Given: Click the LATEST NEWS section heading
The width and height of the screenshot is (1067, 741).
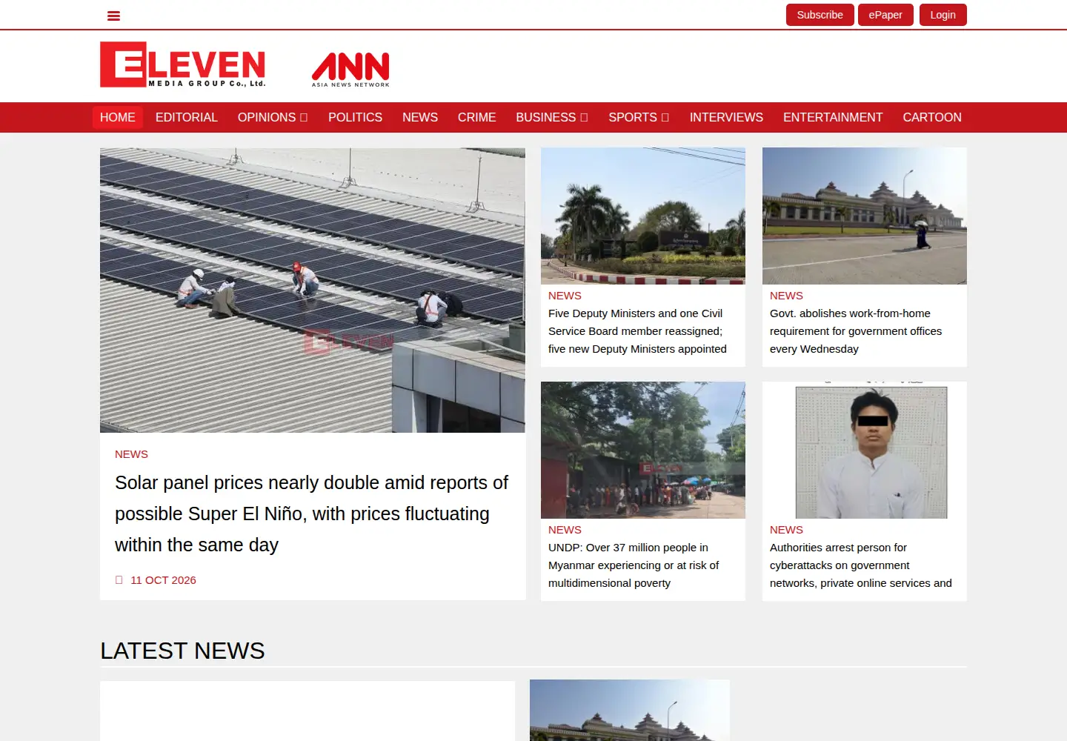Looking at the screenshot, I should (182, 651).
